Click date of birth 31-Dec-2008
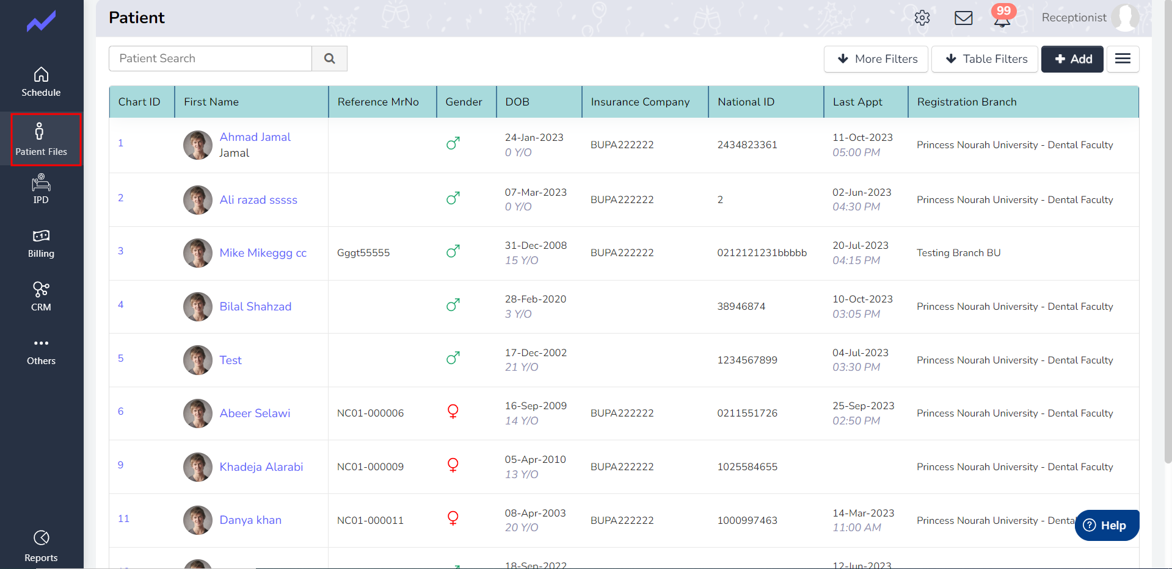 [x=536, y=246]
